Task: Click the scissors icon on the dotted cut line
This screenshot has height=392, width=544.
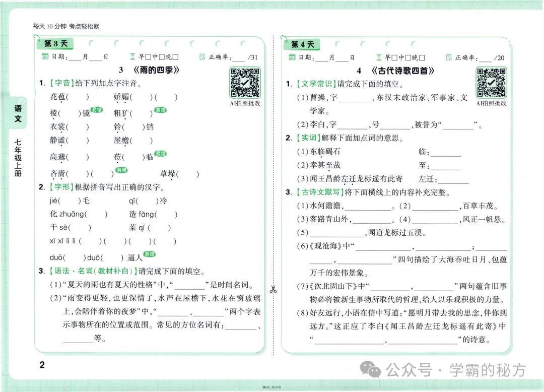Action: click(x=274, y=289)
